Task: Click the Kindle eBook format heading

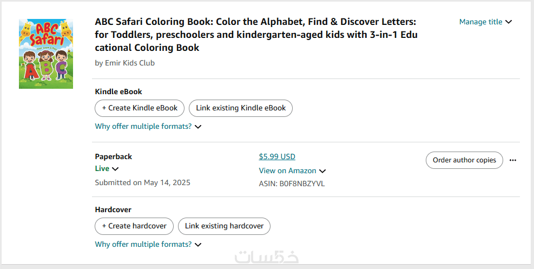Action: pyautogui.click(x=118, y=92)
